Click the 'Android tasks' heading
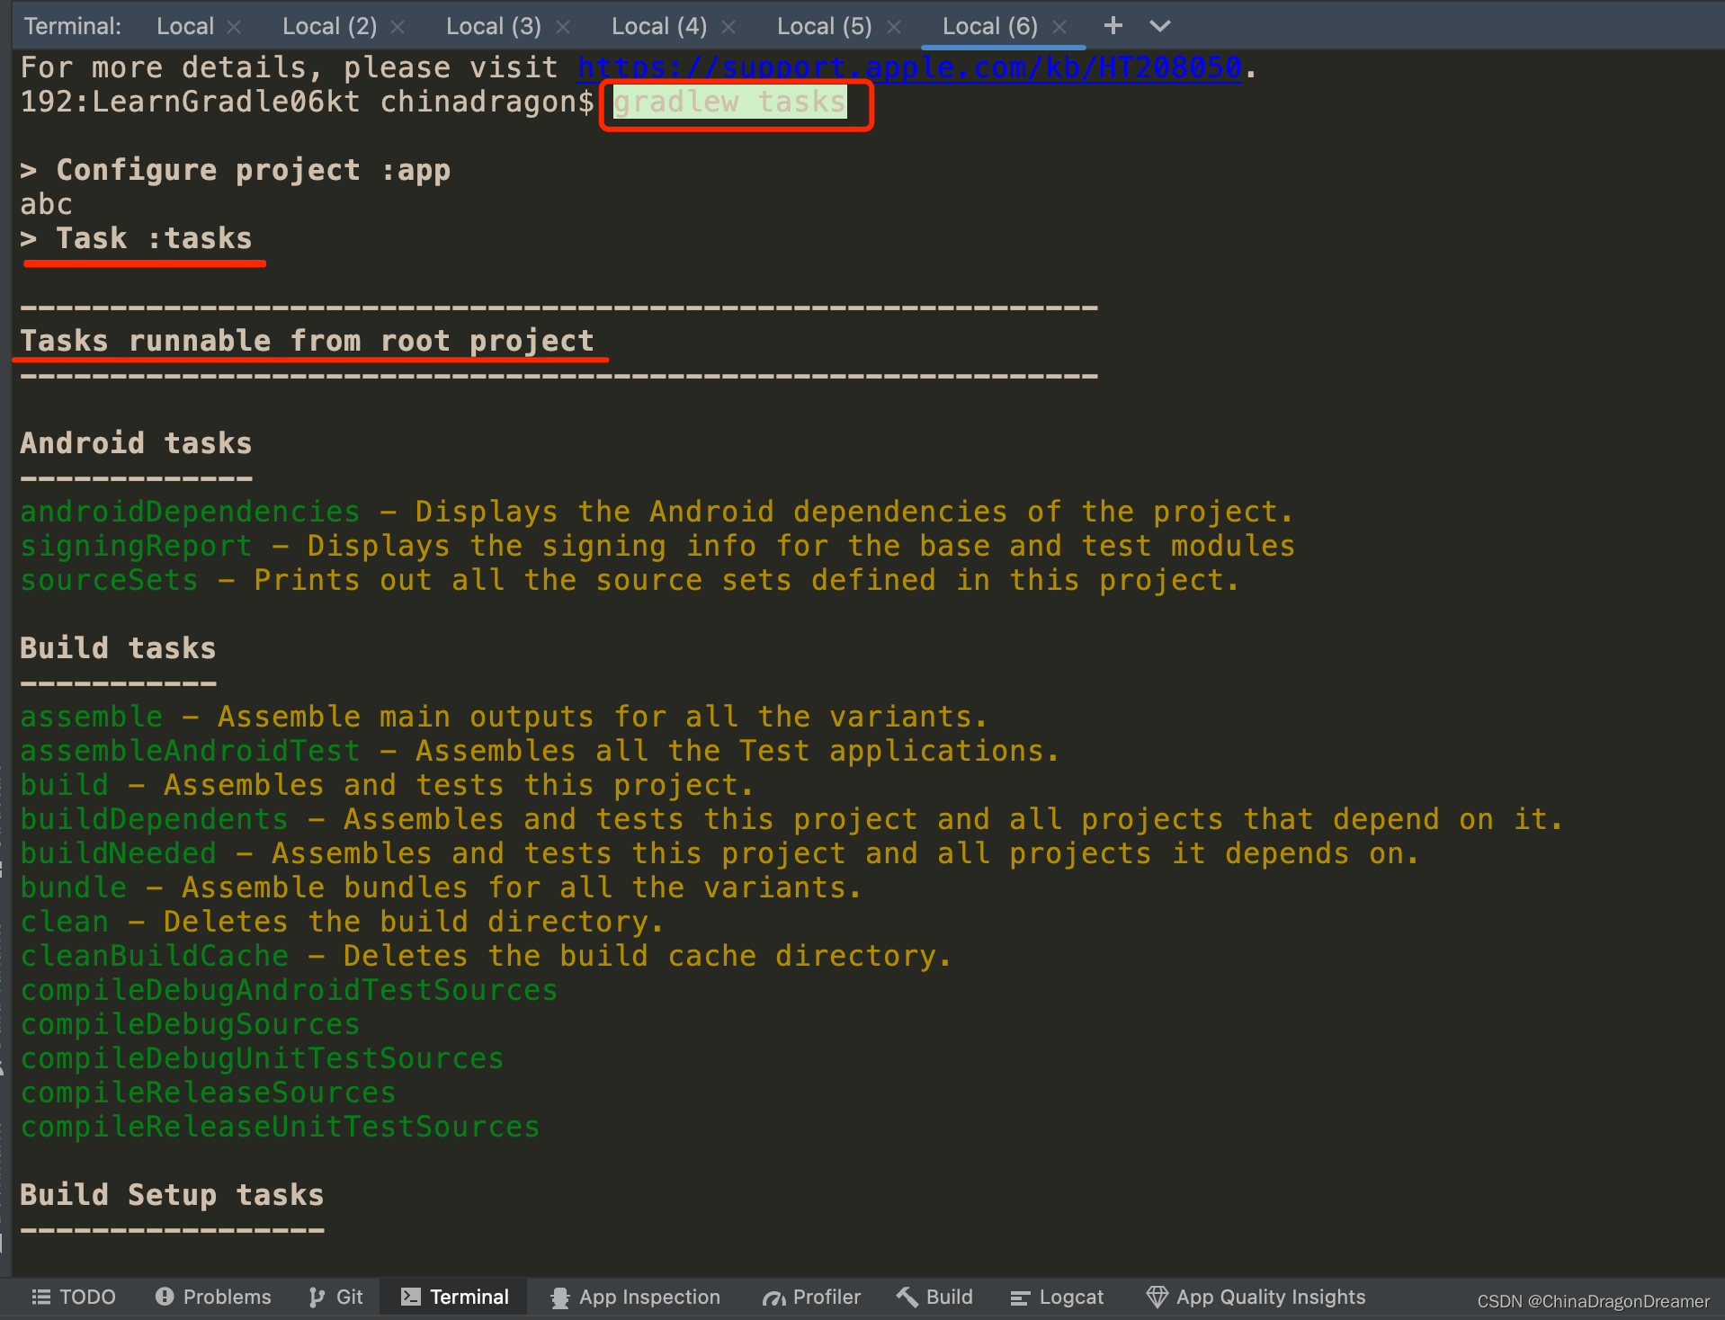The image size is (1725, 1320). 136,443
